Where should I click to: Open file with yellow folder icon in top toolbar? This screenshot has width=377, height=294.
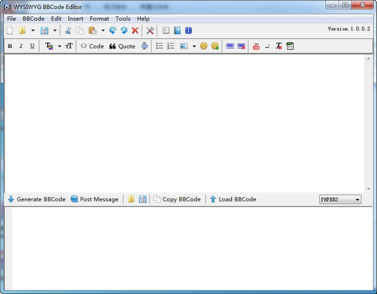point(22,31)
